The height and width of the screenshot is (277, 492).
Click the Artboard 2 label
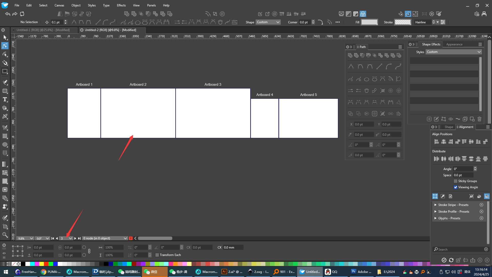tap(138, 84)
